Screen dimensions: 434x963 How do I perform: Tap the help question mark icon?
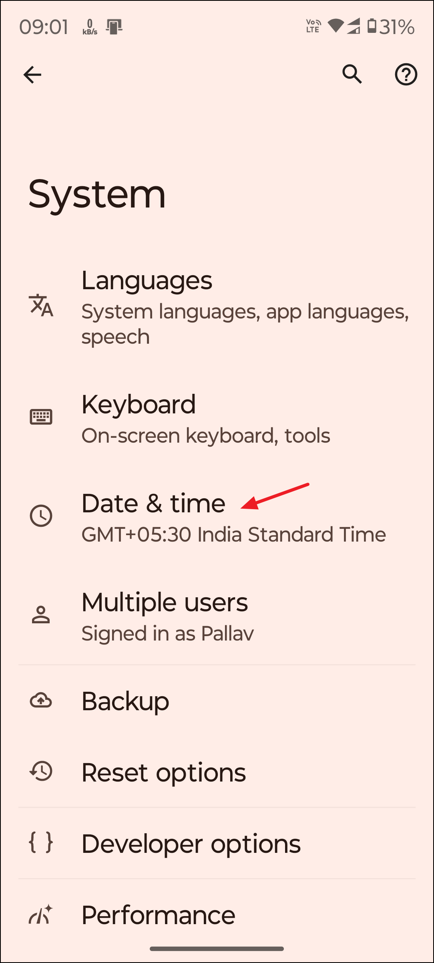(406, 74)
